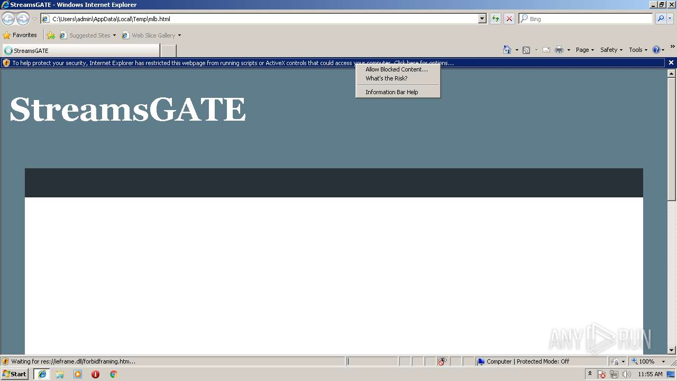Click the Waiting for res://ieframe.dll status text

coord(73,361)
